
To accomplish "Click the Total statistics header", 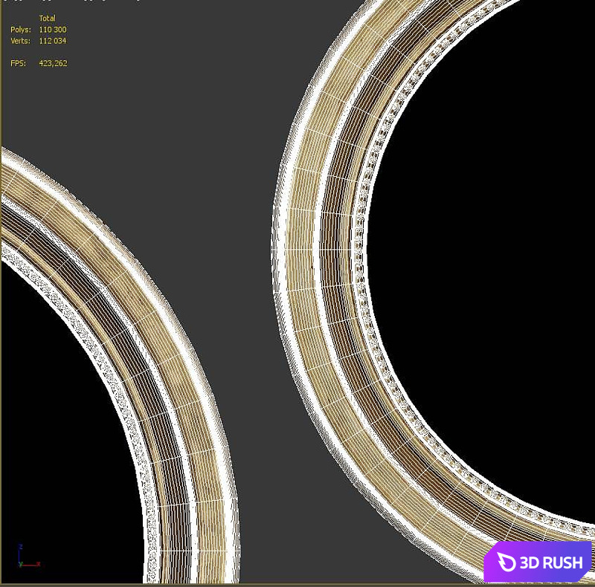I will coord(48,18).
